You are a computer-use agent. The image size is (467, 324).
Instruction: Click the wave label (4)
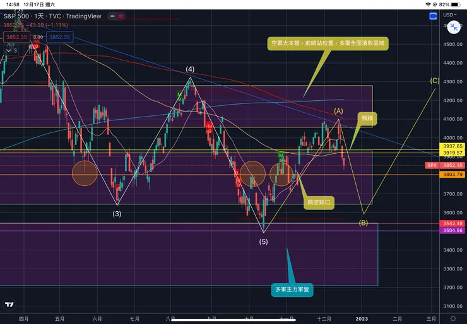[x=190, y=69]
